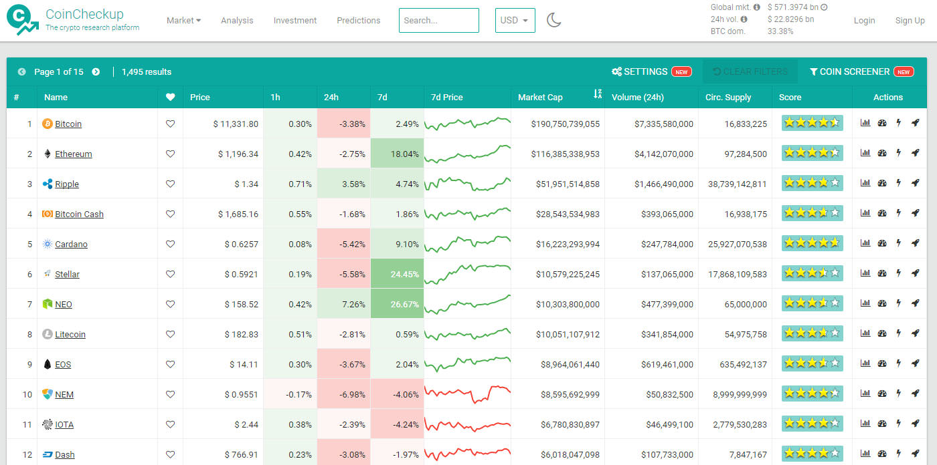This screenshot has height=465, width=937.
Task: Click the Sign Up link
Action: (x=910, y=20)
